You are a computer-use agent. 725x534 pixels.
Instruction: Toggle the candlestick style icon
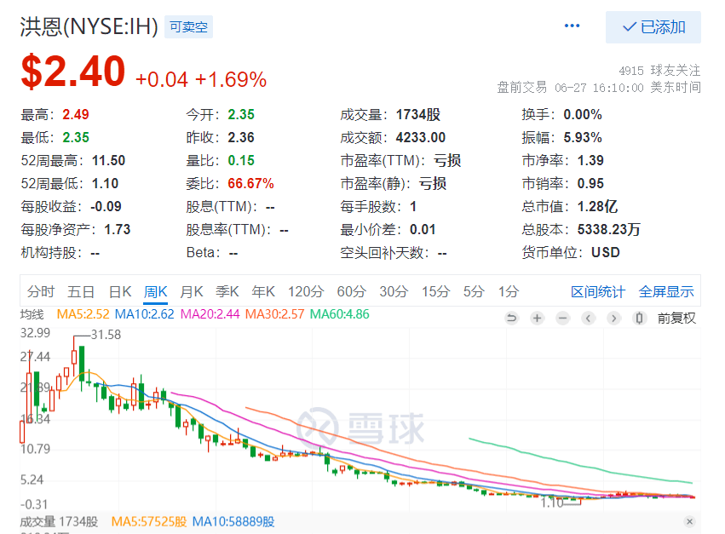pos(639,319)
